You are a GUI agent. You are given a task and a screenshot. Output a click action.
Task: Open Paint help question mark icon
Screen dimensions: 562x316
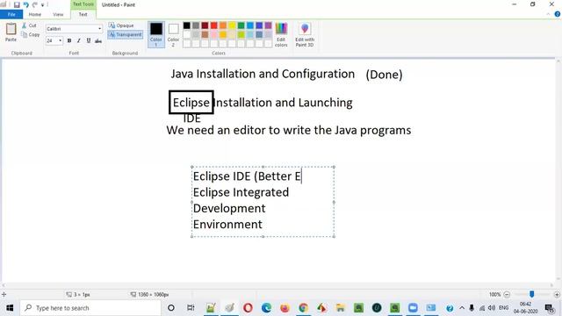pos(558,14)
